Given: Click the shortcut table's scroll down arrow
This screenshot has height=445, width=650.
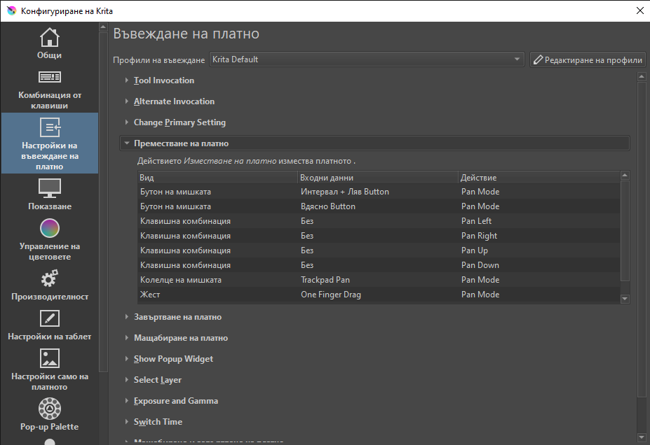Looking at the screenshot, I should pos(625,299).
